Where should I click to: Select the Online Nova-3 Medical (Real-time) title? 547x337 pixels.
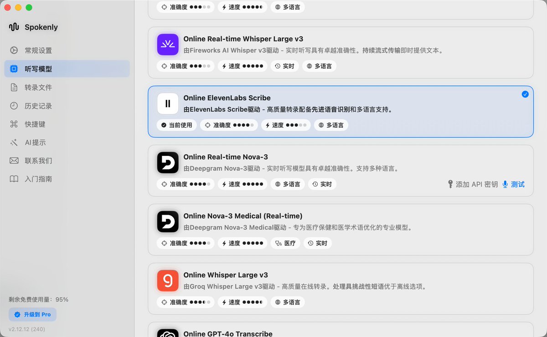(243, 216)
